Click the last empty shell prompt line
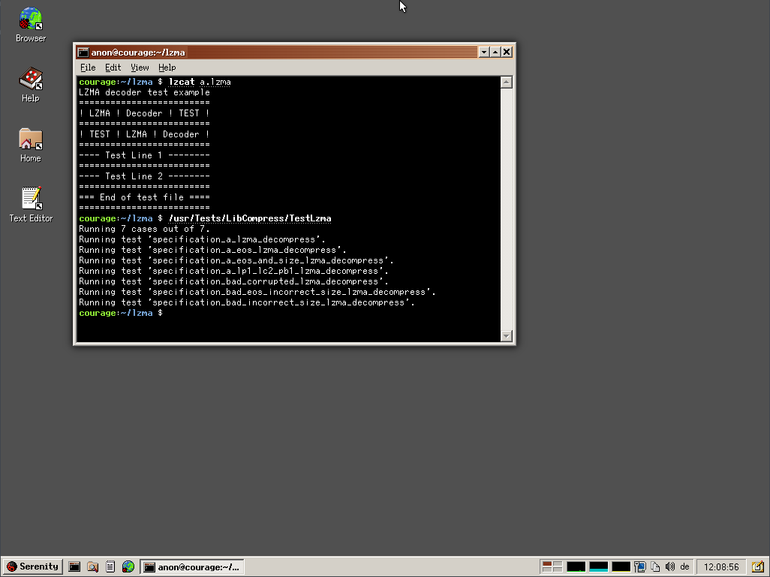This screenshot has width=770, height=577. 121,313
